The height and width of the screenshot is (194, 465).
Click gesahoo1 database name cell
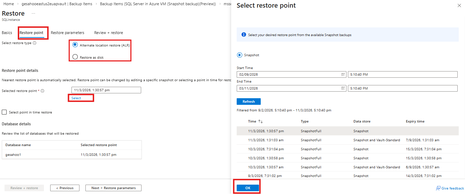click(13, 154)
